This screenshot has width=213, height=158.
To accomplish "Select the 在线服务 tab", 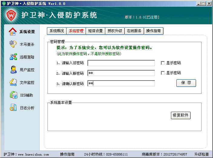I will click(134, 31).
